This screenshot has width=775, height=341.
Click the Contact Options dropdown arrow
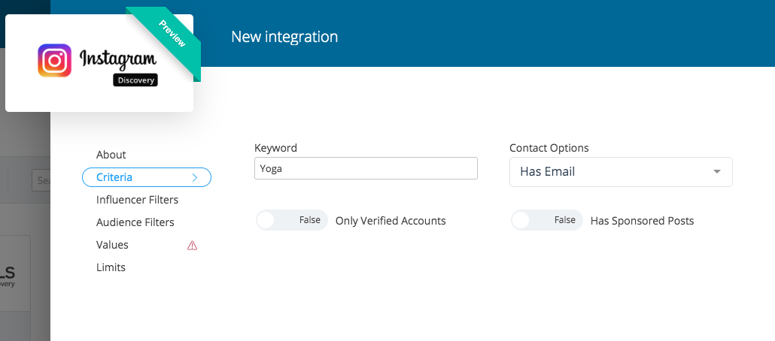(x=716, y=172)
